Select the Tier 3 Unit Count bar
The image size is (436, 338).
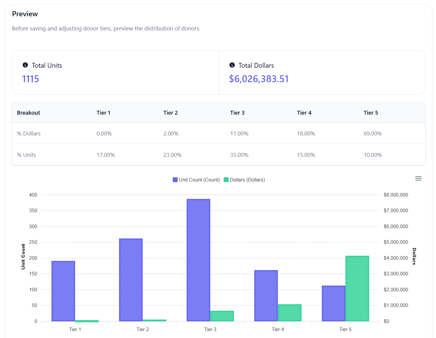pyautogui.click(x=198, y=260)
